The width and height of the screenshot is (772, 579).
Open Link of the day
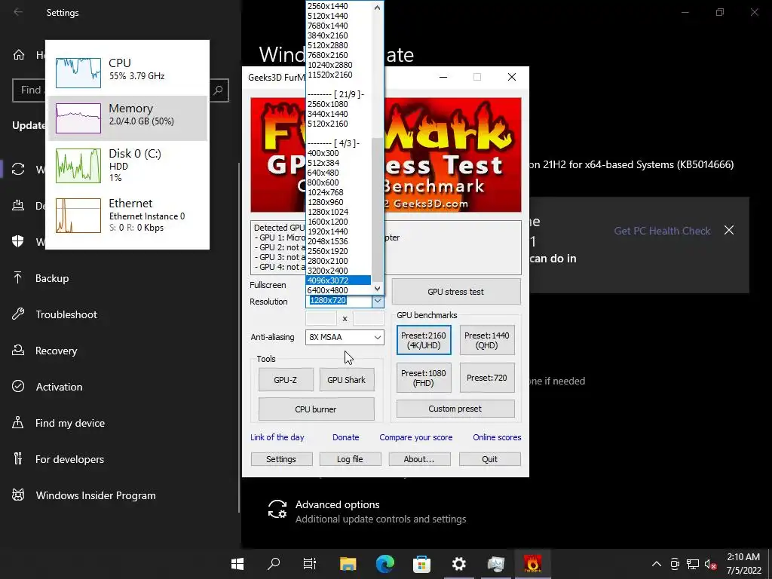pos(277,437)
